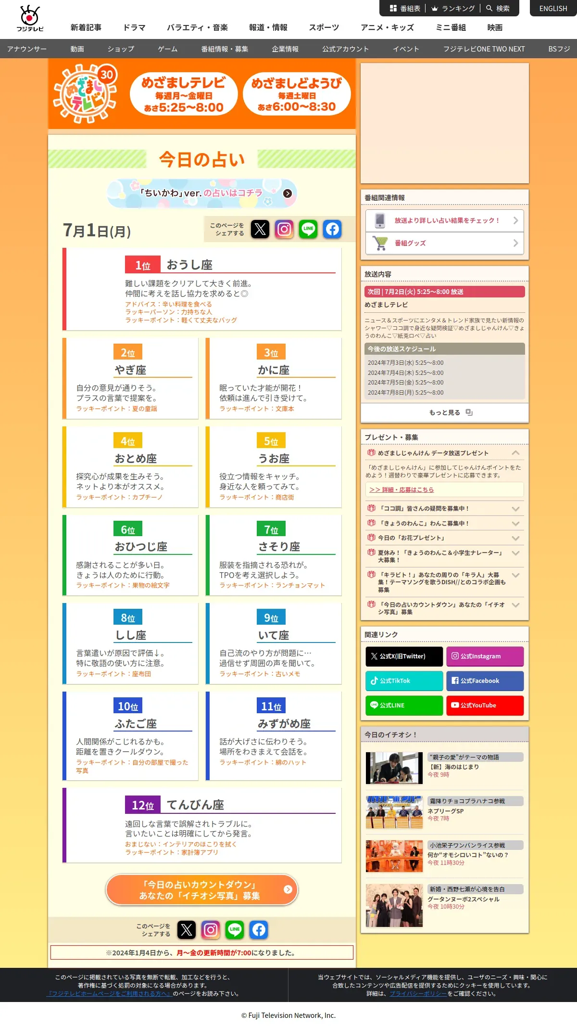This screenshot has height=1028, width=577.
Task: Click chevron on 放送より詳しい占い結果をチェック row
Action: pos(515,220)
